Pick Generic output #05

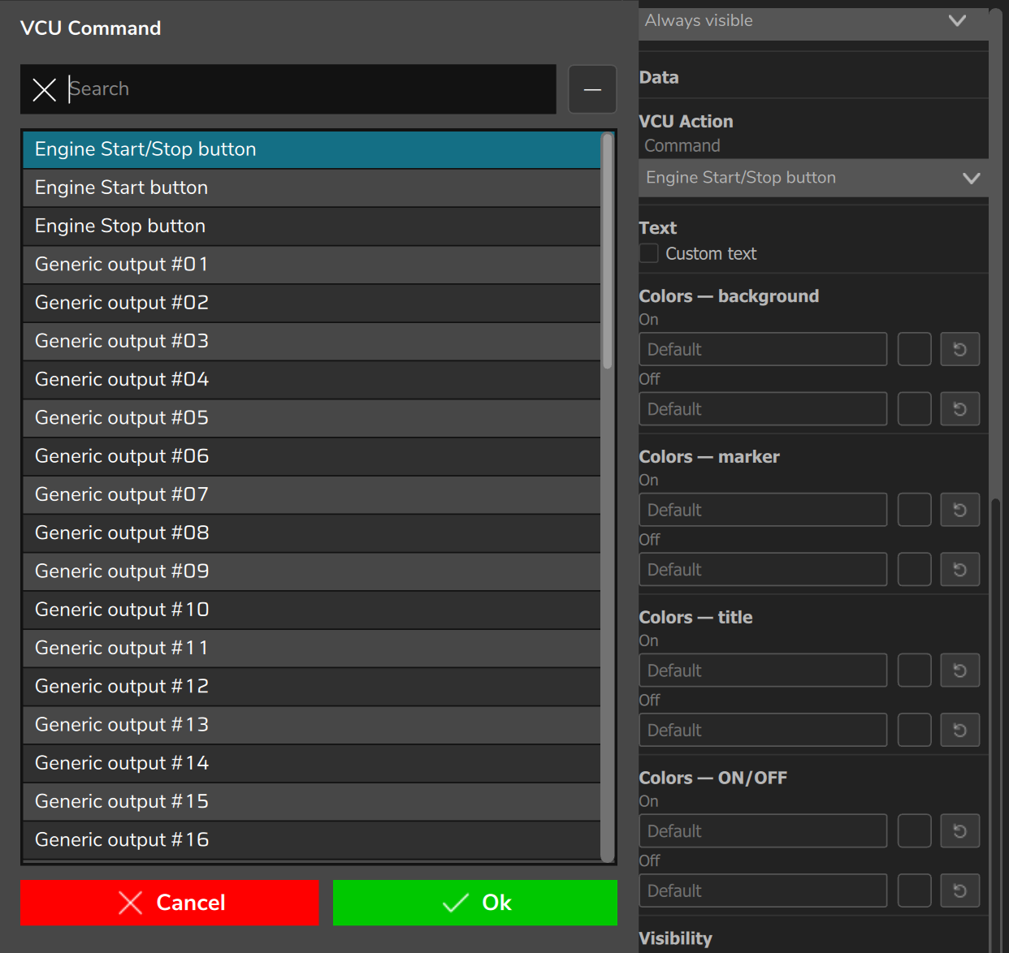[x=312, y=418]
